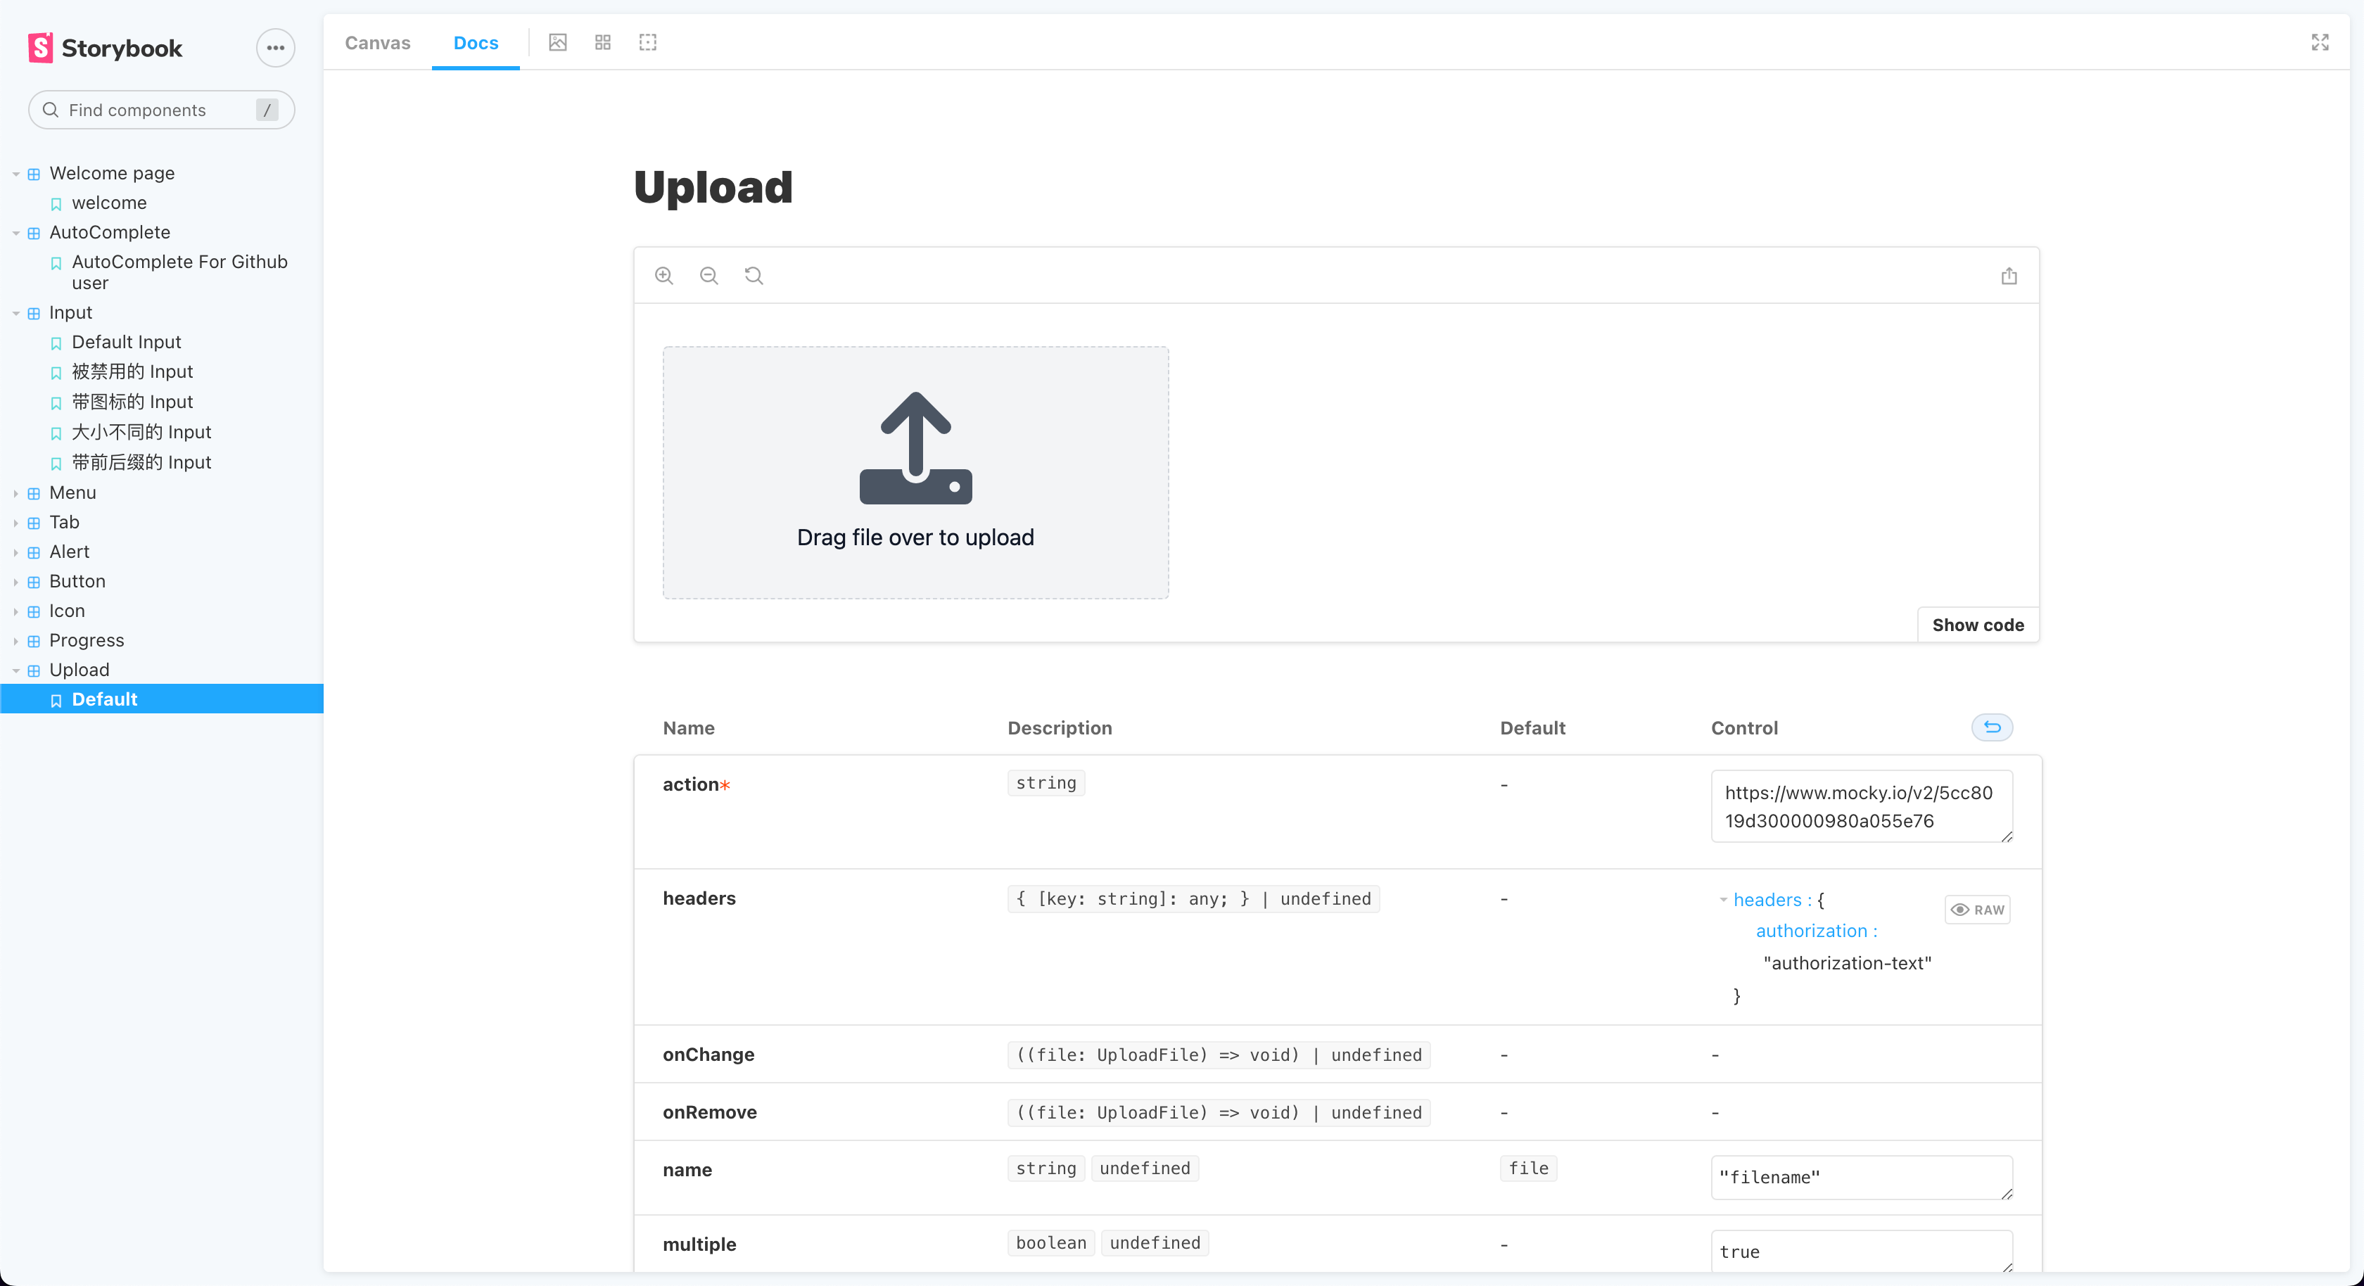
Task: Click the Show code button
Action: coord(1978,624)
